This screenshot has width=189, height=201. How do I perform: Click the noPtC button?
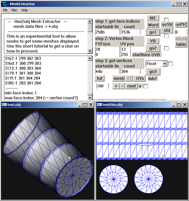181,24
